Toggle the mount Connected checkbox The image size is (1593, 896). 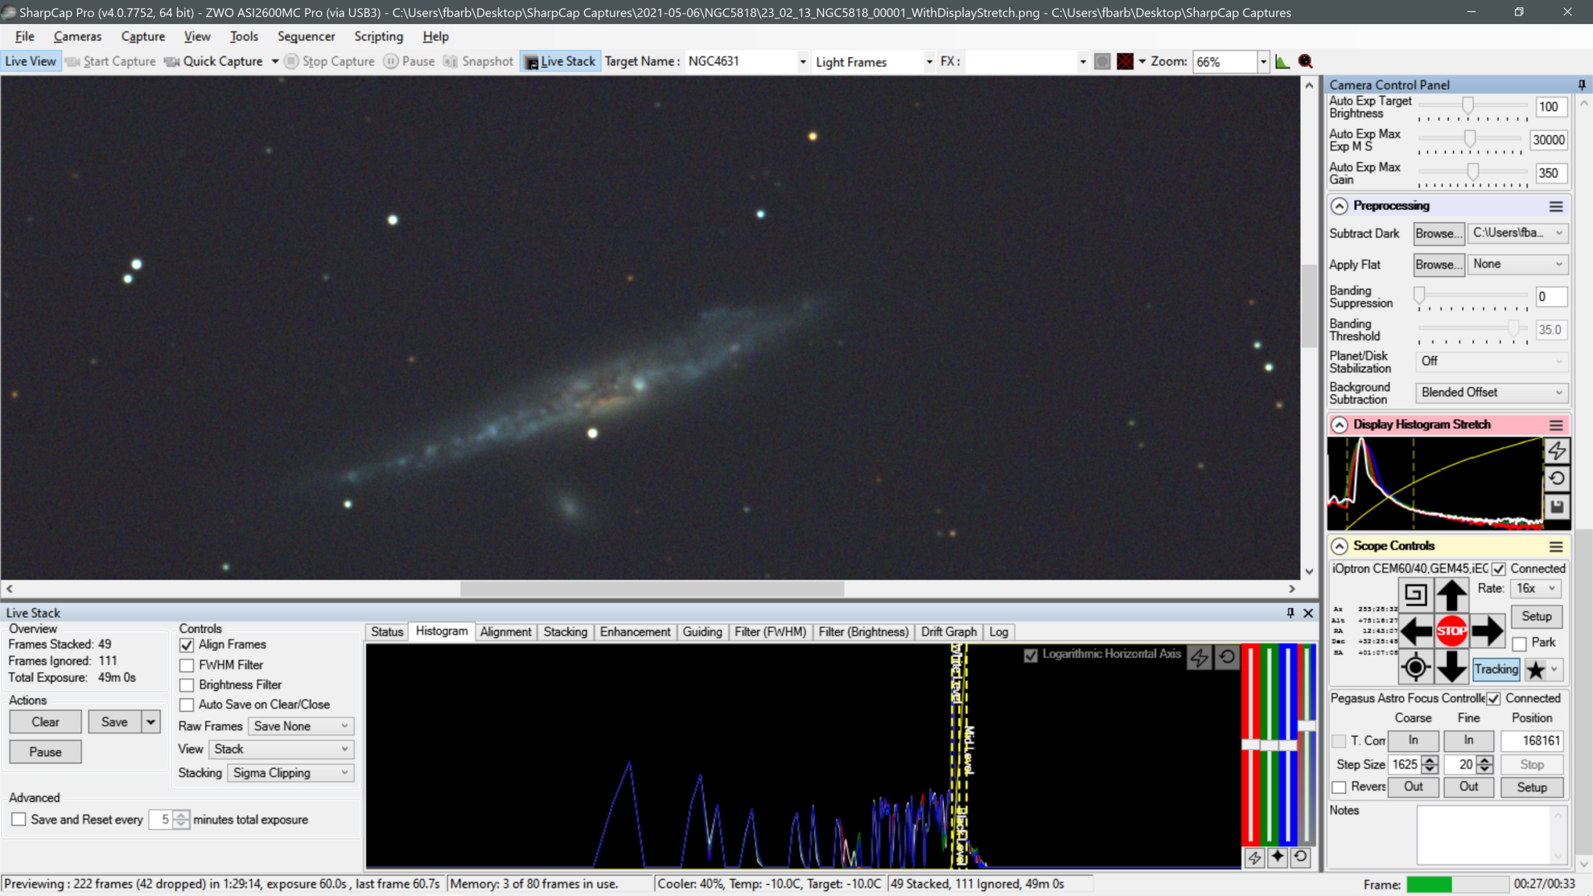coord(1499,569)
